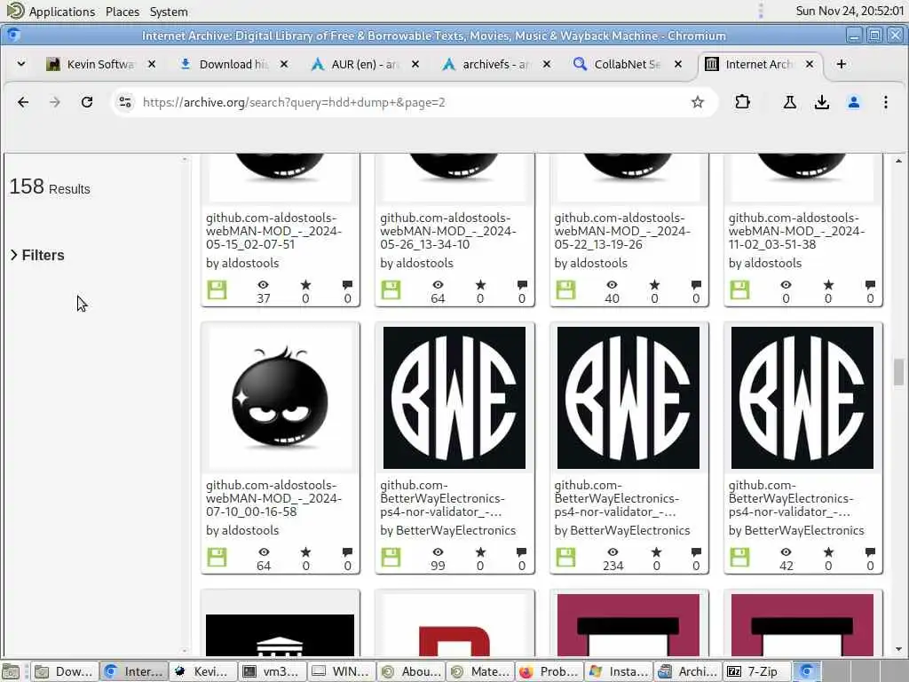Open the Downloads toolbar icon
Viewport: 909px width, 682px height.
click(x=821, y=103)
